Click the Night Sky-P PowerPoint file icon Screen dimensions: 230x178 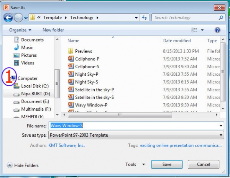(x=71, y=74)
